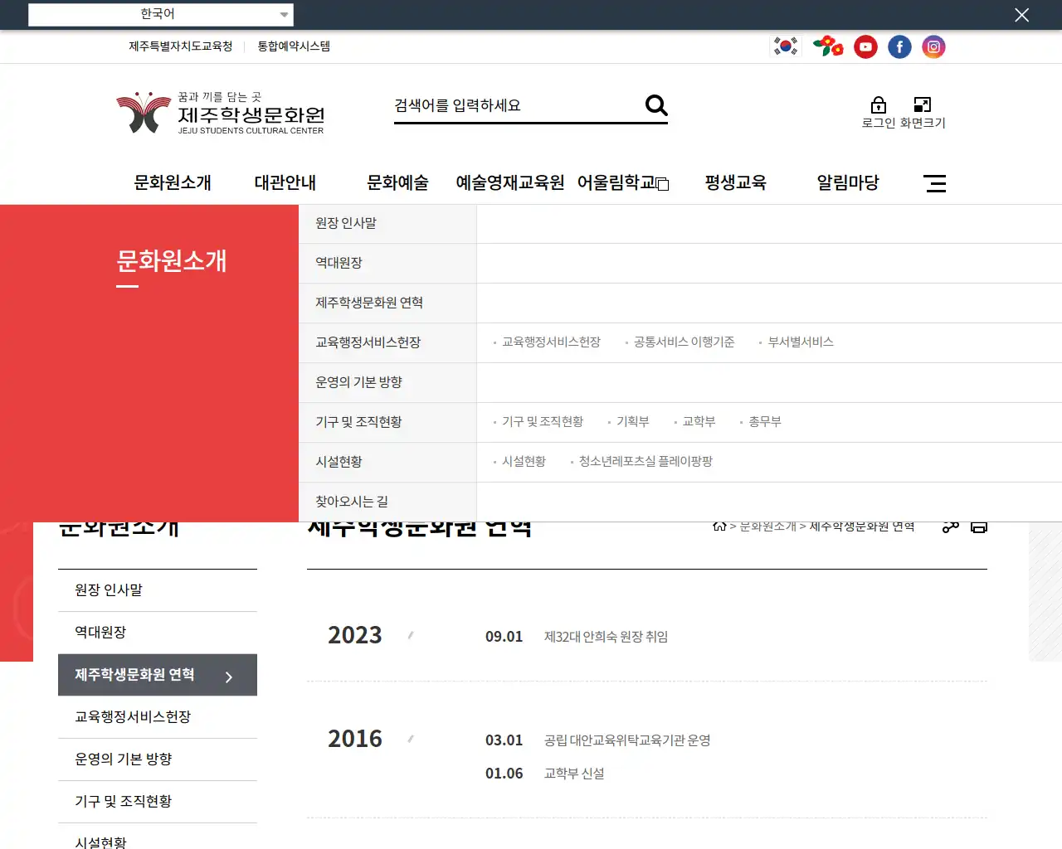Open the 한국어 language dropdown

161,14
